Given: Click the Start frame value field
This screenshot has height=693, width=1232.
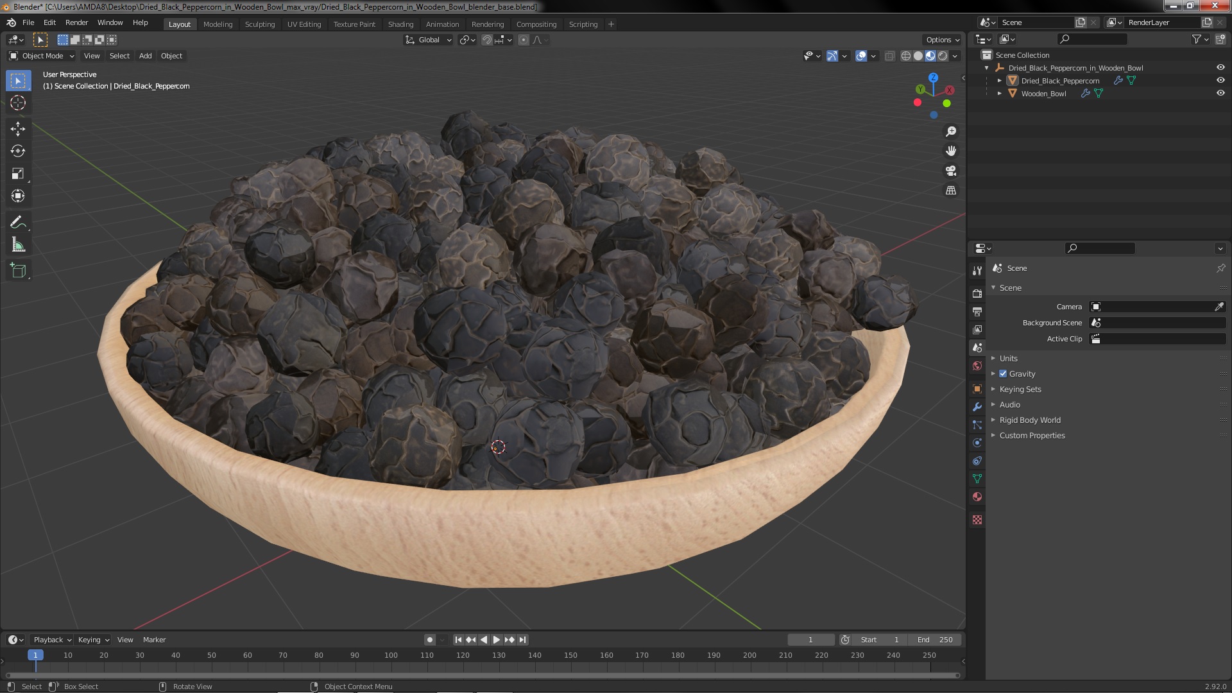Looking at the screenshot, I should point(880,640).
